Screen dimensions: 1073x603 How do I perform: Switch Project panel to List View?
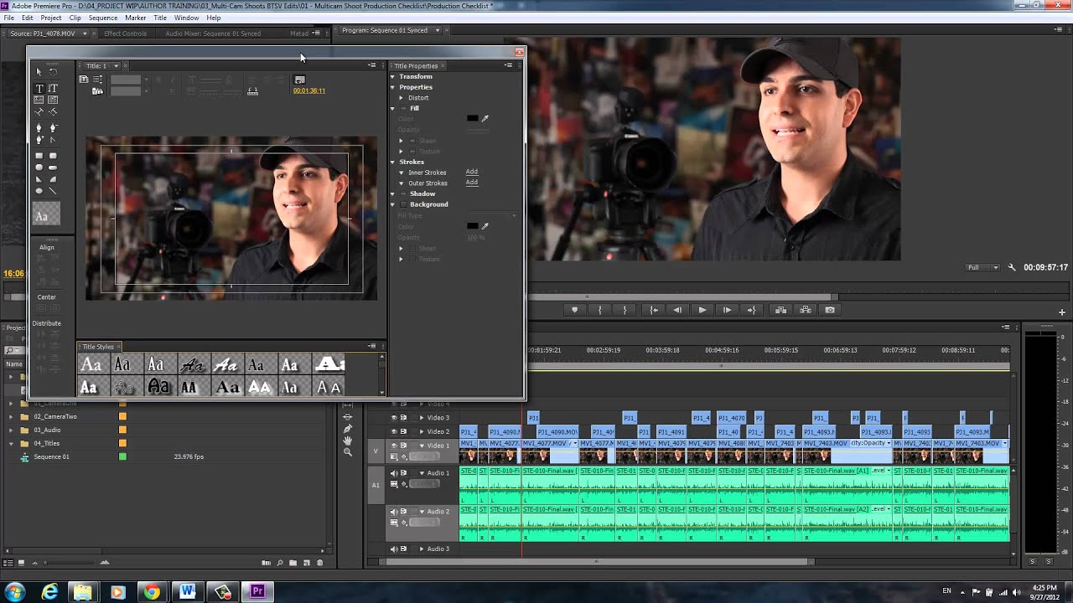pyautogui.click(x=8, y=563)
